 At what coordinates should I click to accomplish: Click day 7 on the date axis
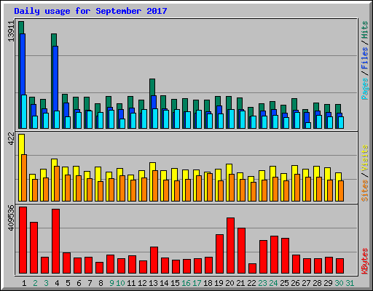(x=90, y=283)
